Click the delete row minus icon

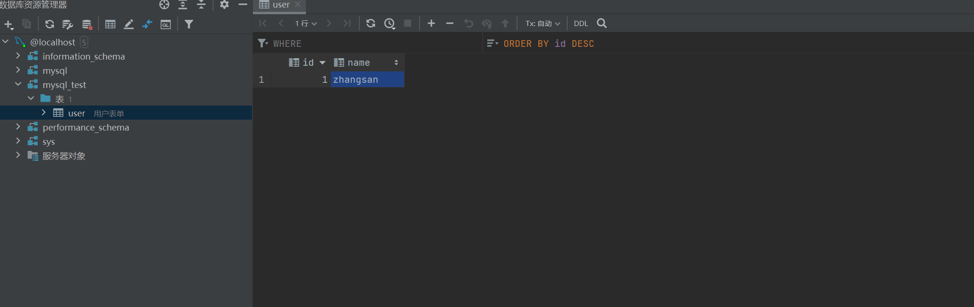[450, 23]
